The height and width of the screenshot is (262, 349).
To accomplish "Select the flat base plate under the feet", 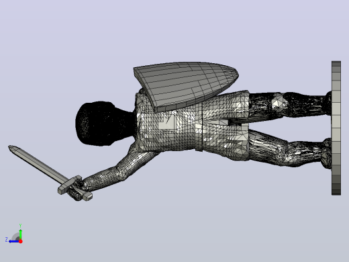I will coord(336,128).
